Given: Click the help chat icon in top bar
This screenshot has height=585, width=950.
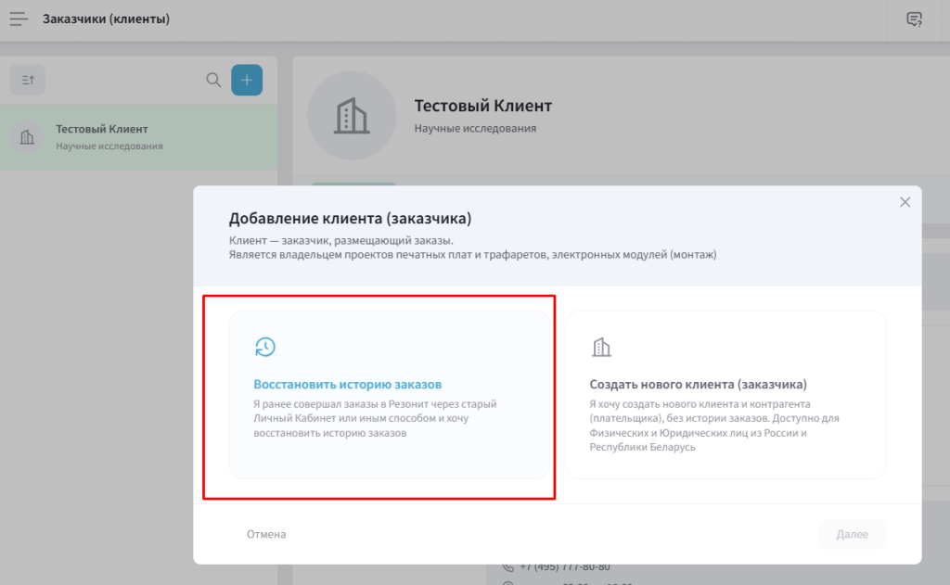Looking at the screenshot, I should pyautogui.click(x=915, y=19).
